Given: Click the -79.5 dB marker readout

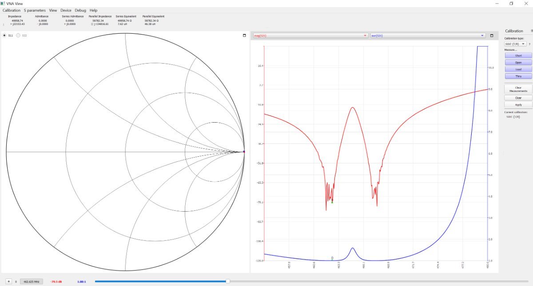Looking at the screenshot, I should point(56,281).
